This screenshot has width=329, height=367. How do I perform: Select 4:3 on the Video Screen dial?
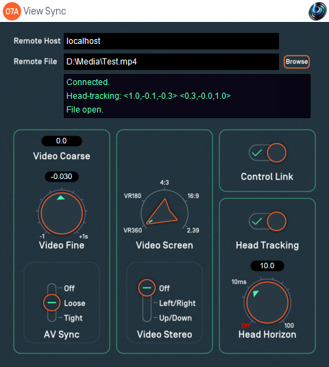pos(164,182)
